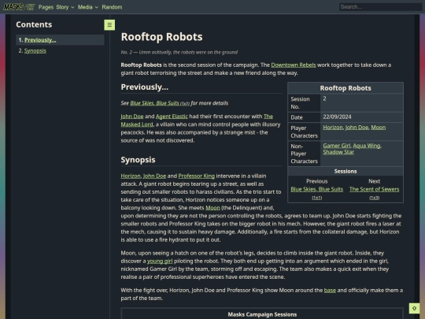Open John Doe link in the Previously section
This screenshot has height=319, width=425.
coord(132,117)
